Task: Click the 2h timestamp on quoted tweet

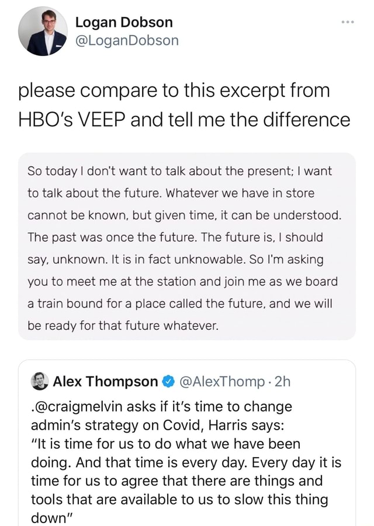Action: 282,382
